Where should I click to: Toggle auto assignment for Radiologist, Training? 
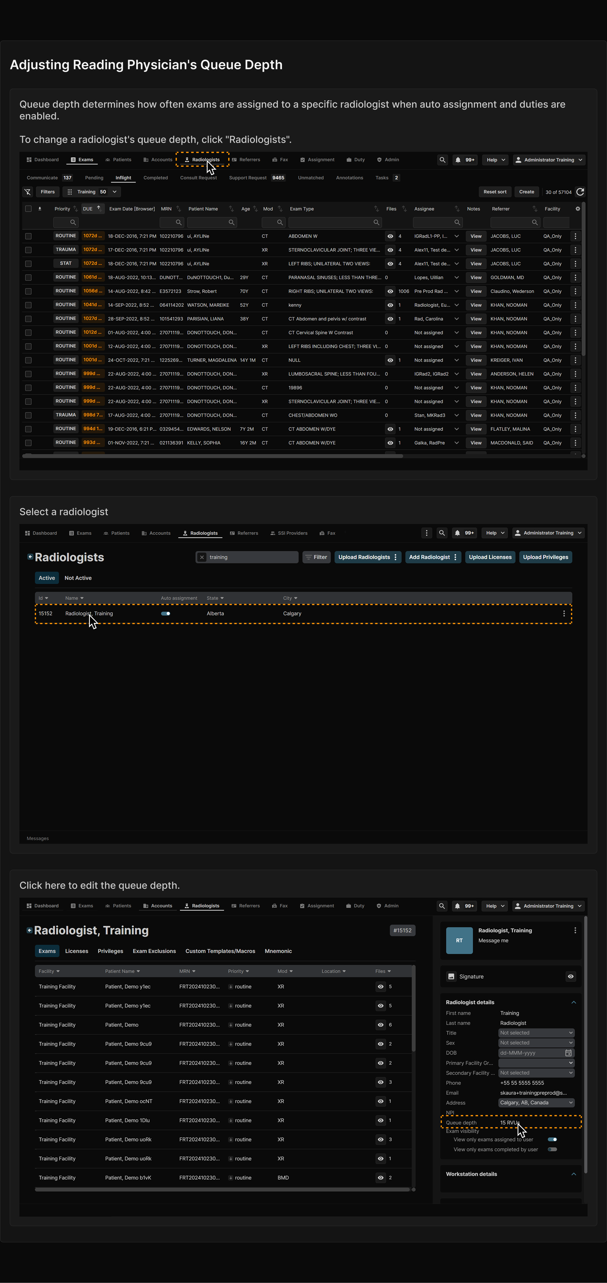[x=166, y=614]
